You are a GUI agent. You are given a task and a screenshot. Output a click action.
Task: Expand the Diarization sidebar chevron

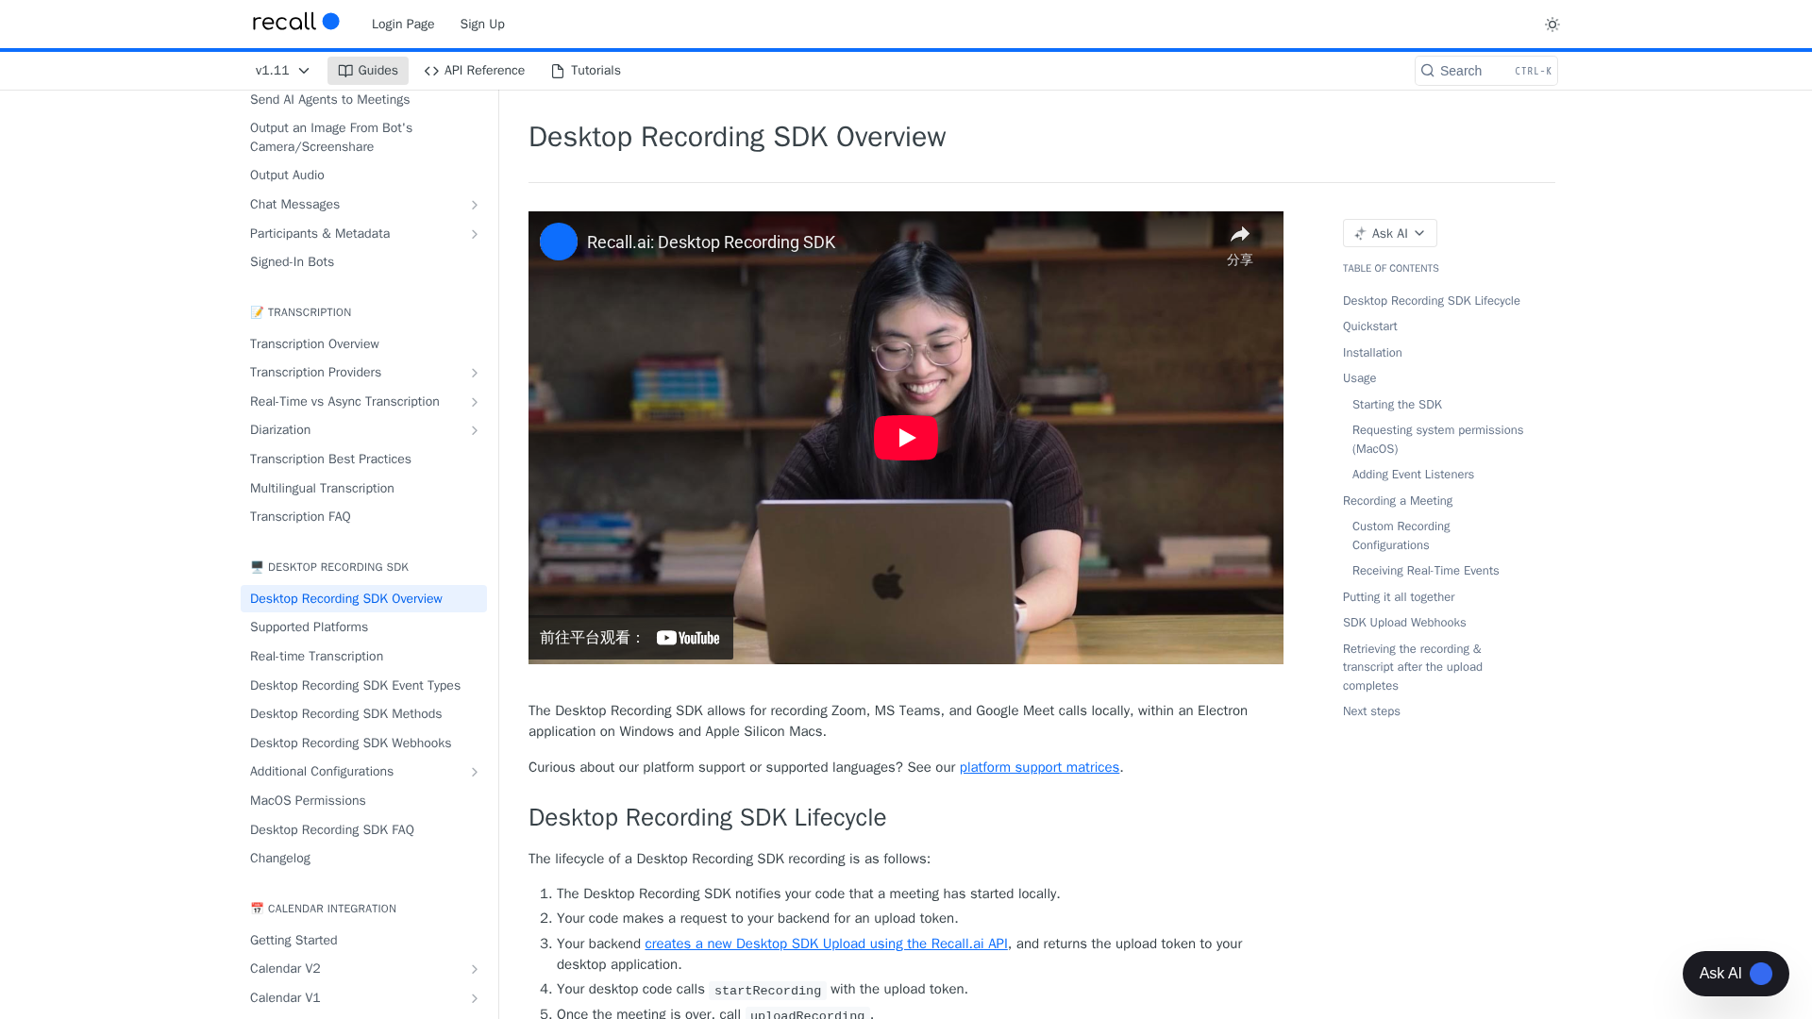475,430
